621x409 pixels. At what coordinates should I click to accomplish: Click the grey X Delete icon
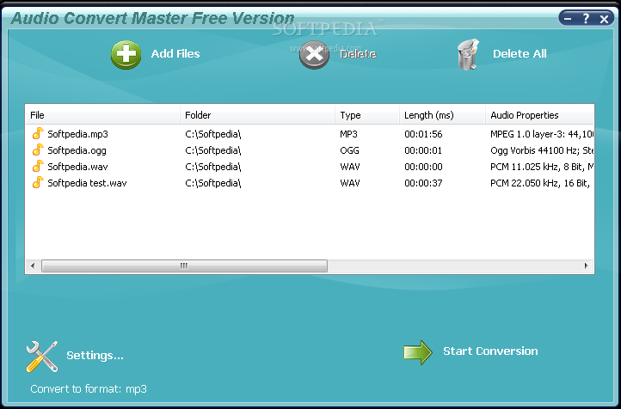point(314,55)
